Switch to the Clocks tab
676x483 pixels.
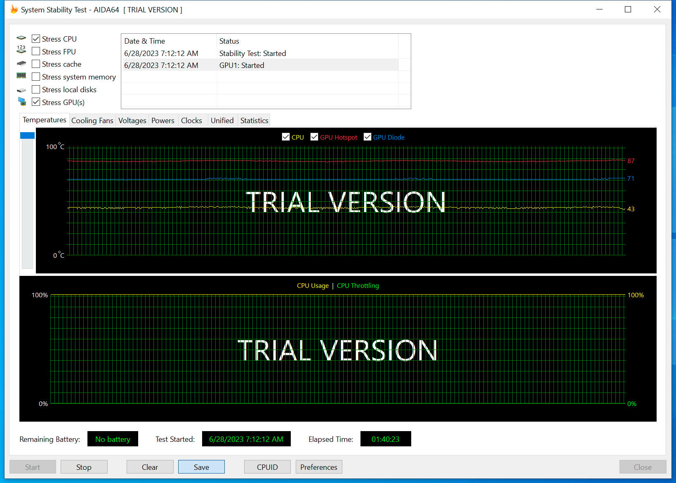192,121
